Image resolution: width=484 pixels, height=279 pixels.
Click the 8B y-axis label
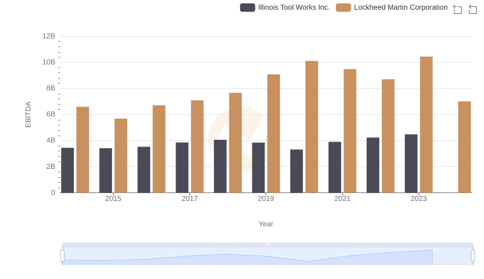tap(51, 88)
